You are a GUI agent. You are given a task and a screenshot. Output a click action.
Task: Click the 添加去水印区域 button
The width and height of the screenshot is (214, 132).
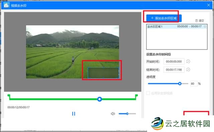pos(164,18)
